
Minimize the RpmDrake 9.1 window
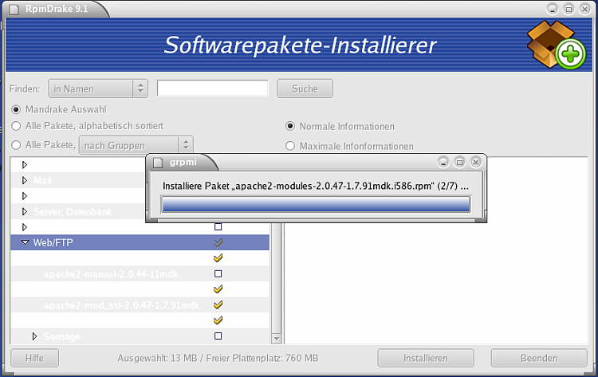[553, 9]
